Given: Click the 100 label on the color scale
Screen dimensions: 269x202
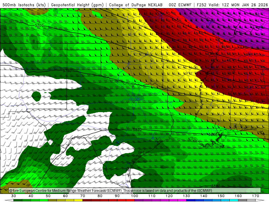Looking at the screenshot, I should coord(135,196).
